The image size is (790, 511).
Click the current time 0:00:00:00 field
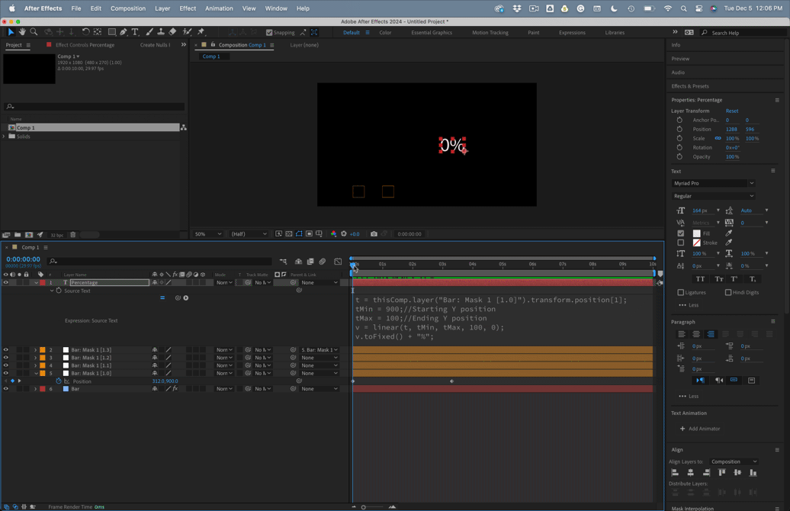[23, 259]
